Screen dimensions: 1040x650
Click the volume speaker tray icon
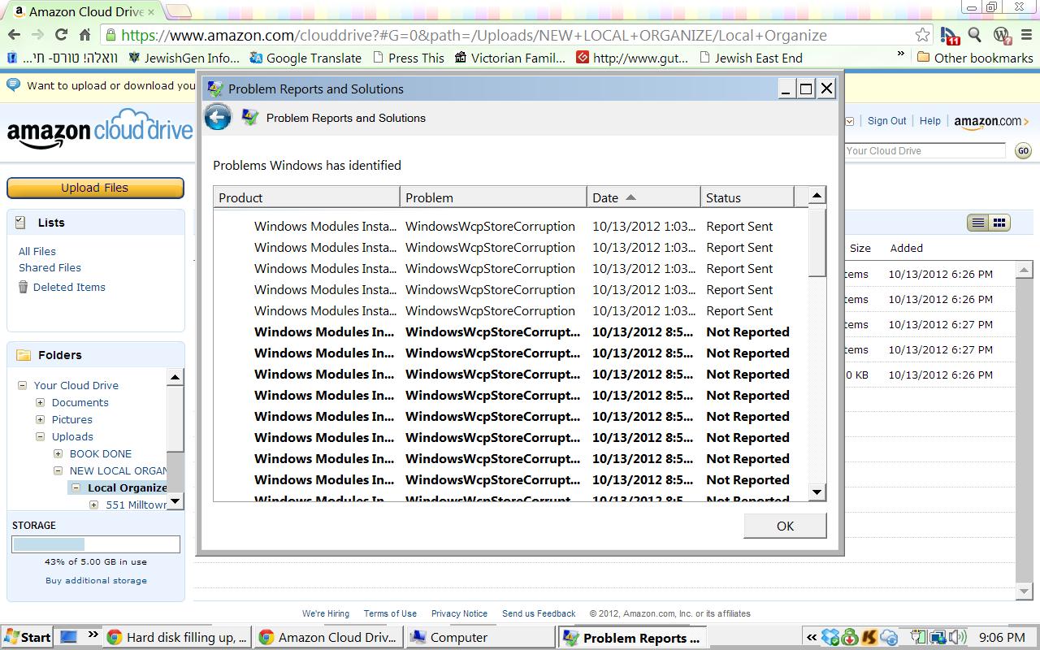958,638
